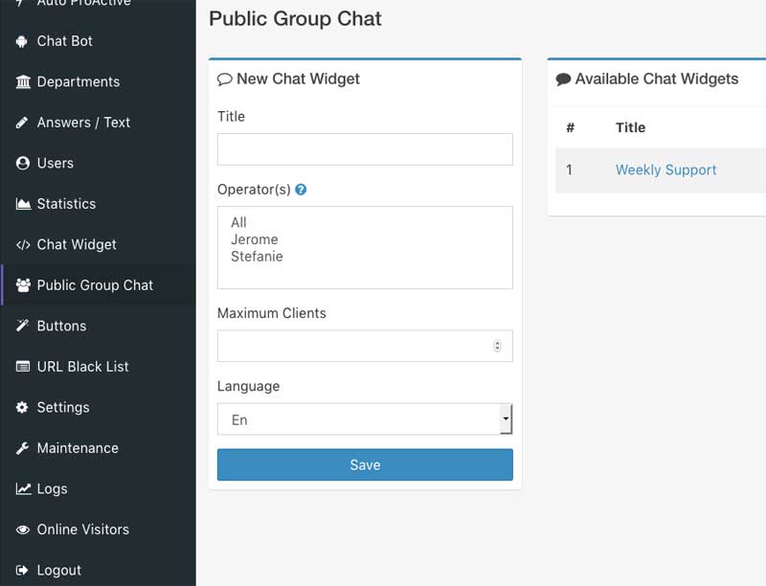Open Settings from the sidebar
This screenshot has height=586, width=766.
(63, 407)
